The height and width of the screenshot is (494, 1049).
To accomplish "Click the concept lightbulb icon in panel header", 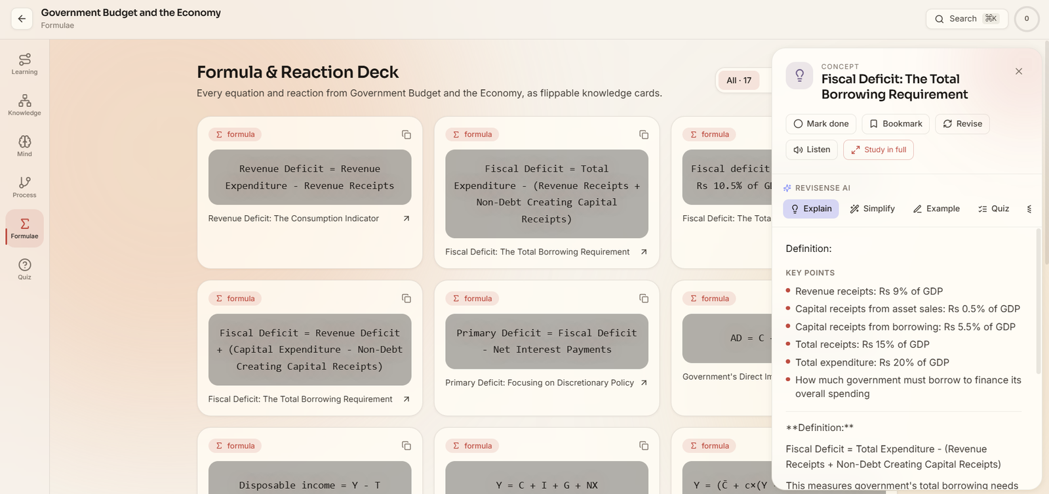I will tap(799, 76).
